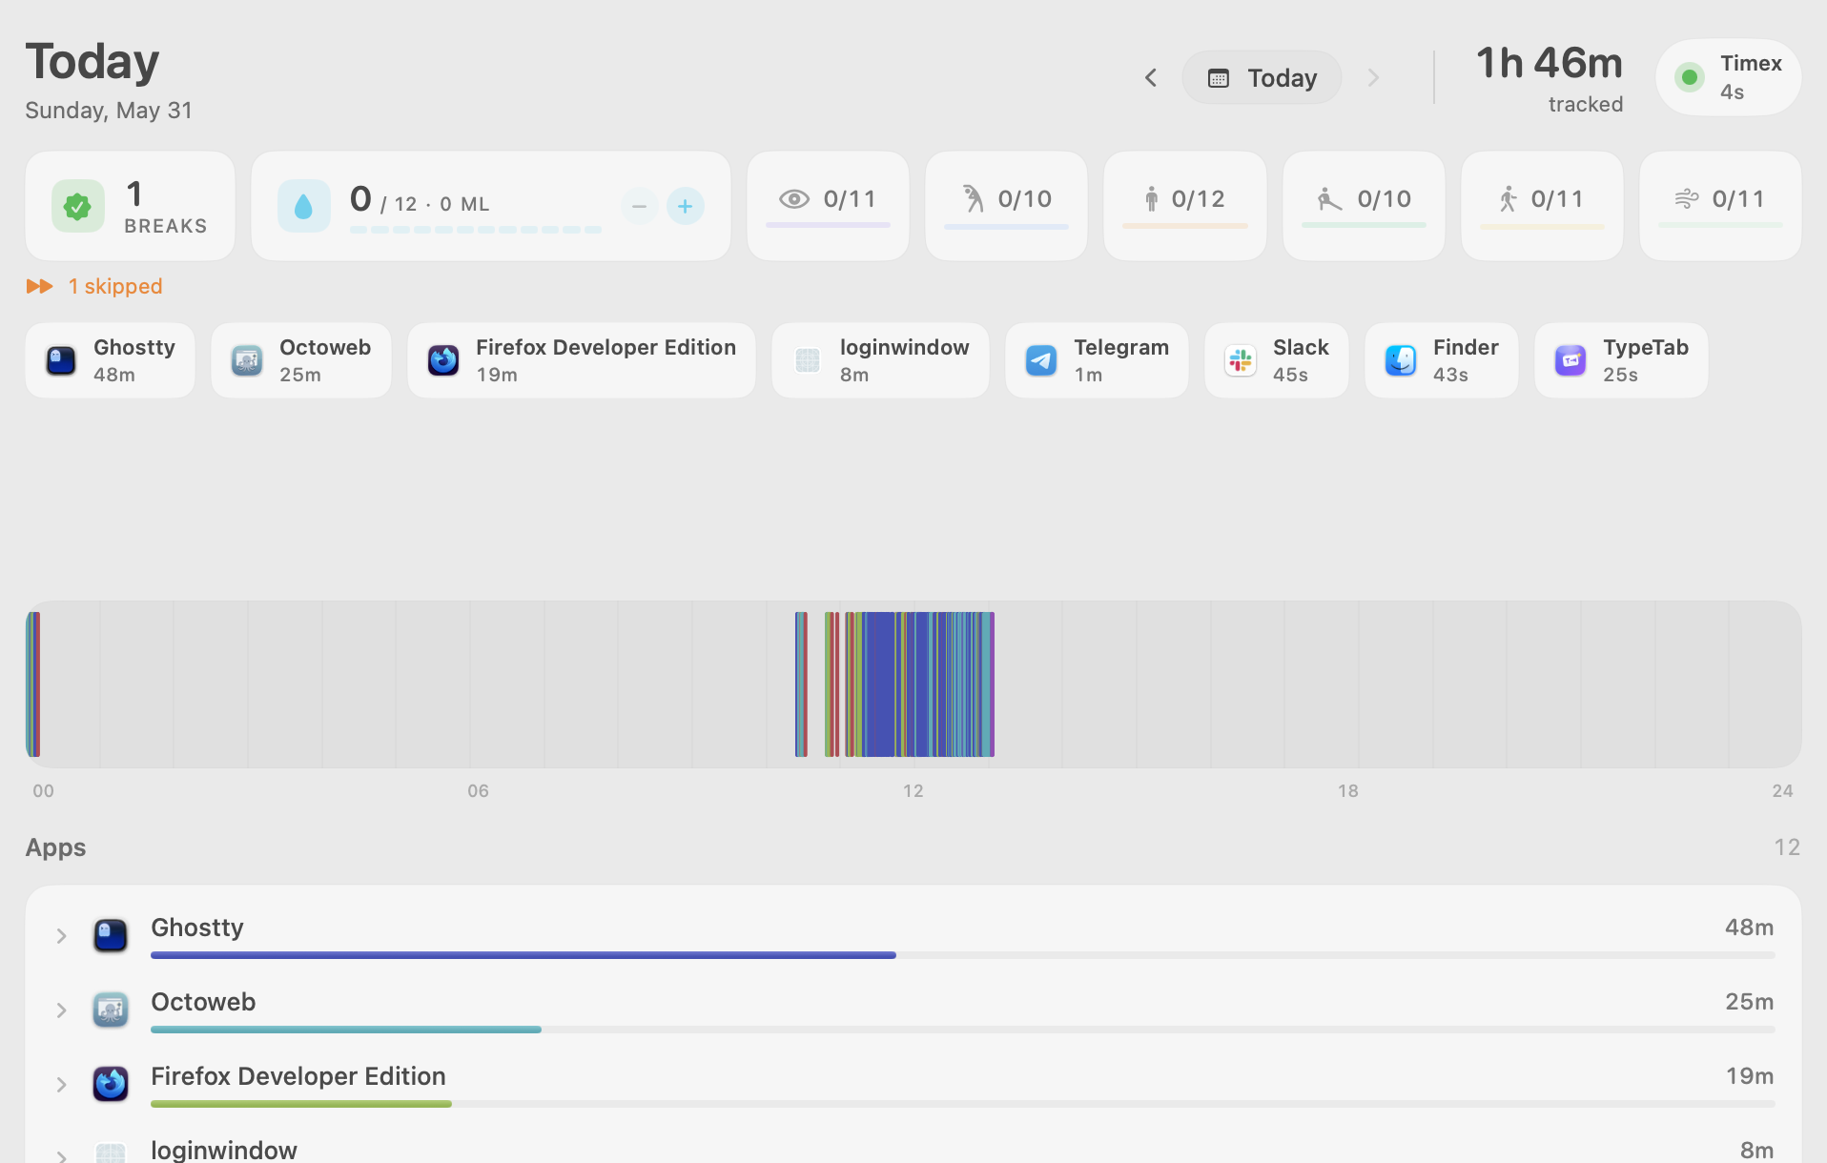This screenshot has height=1163, width=1827.
Task: Open the standing posture 0/12 card
Action: pyautogui.click(x=1184, y=205)
